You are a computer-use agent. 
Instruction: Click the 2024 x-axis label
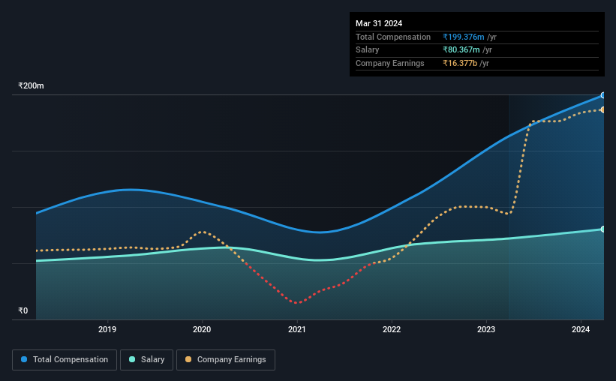click(581, 329)
